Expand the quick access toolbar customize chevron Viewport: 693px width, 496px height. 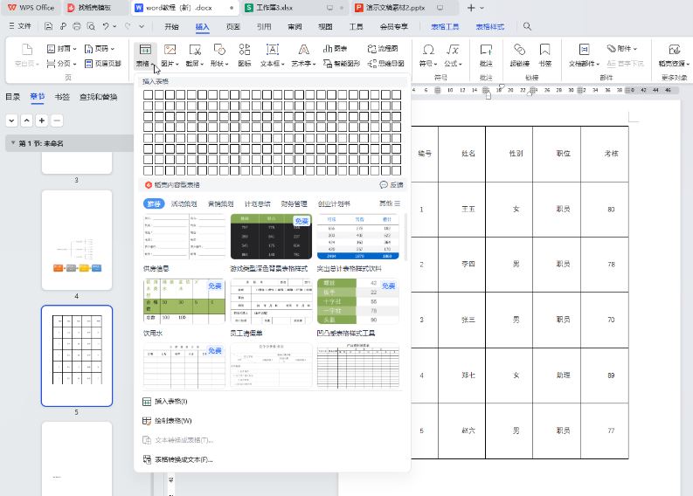point(142,26)
